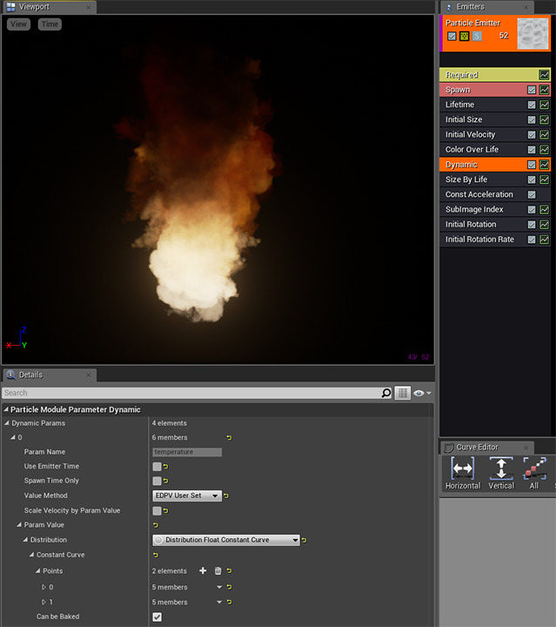Click the Time button in viewport
This screenshot has width=556, height=627.
[x=50, y=24]
